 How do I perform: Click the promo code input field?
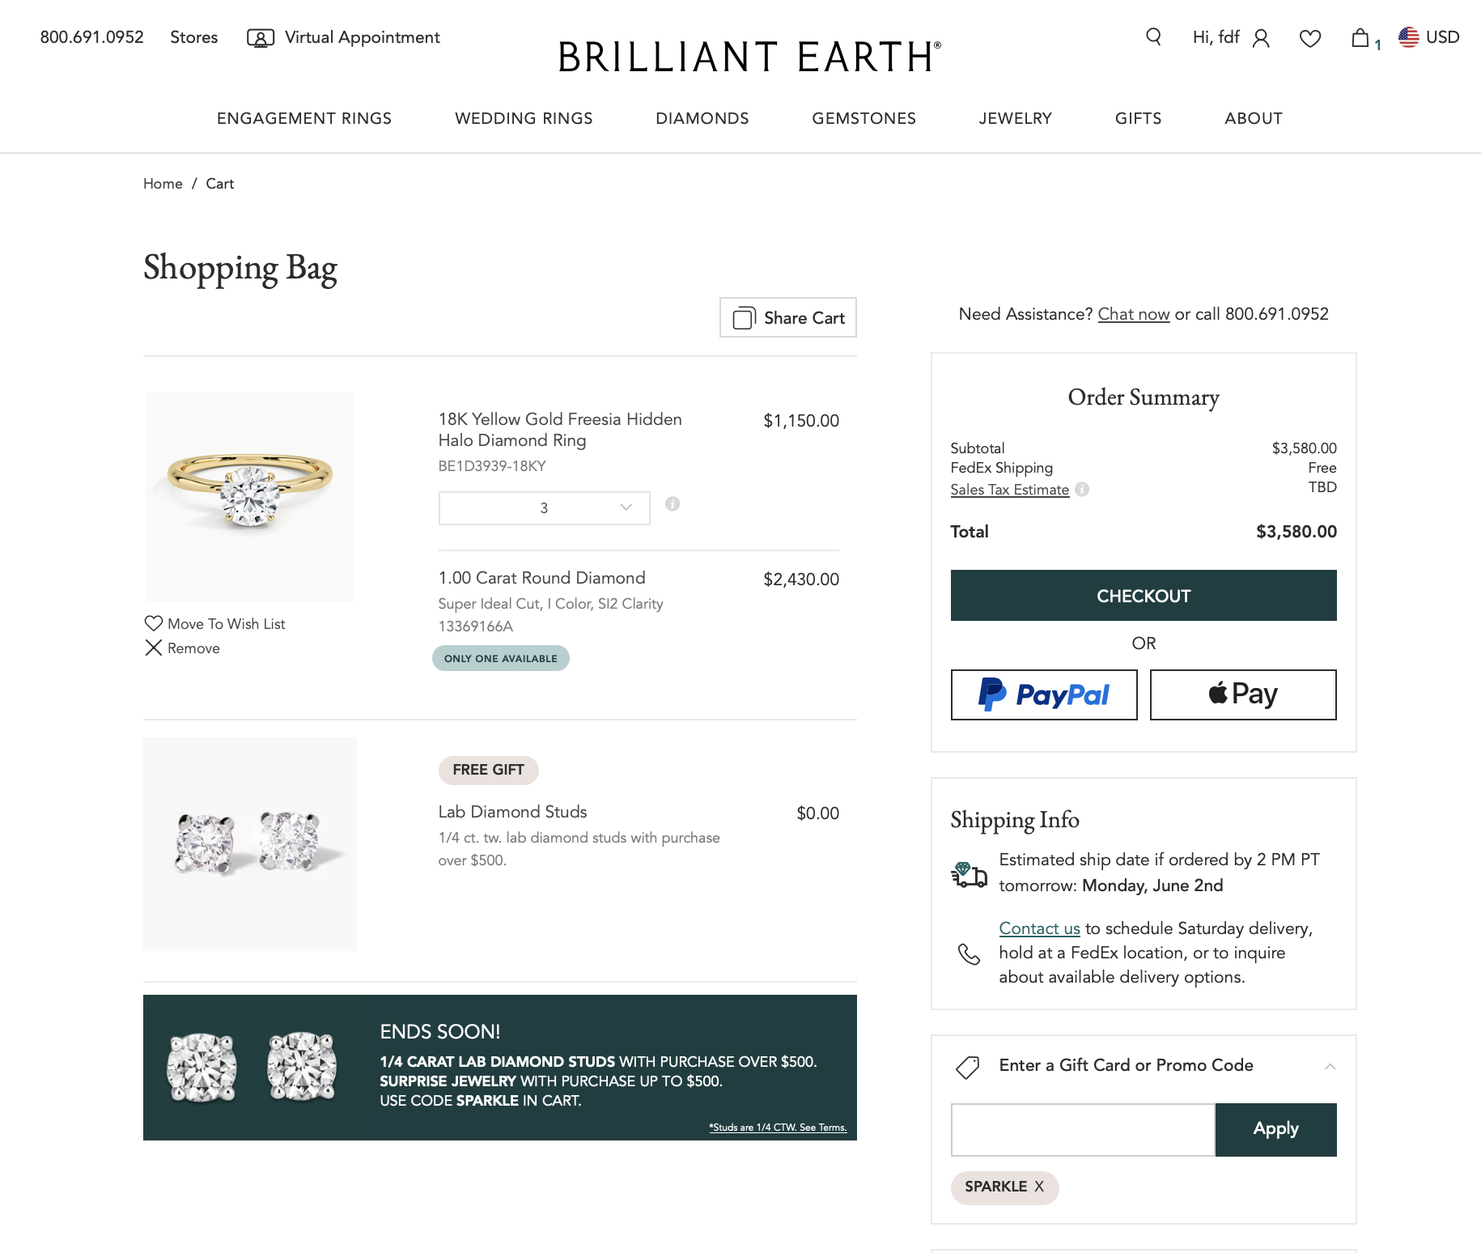click(x=1082, y=1130)
